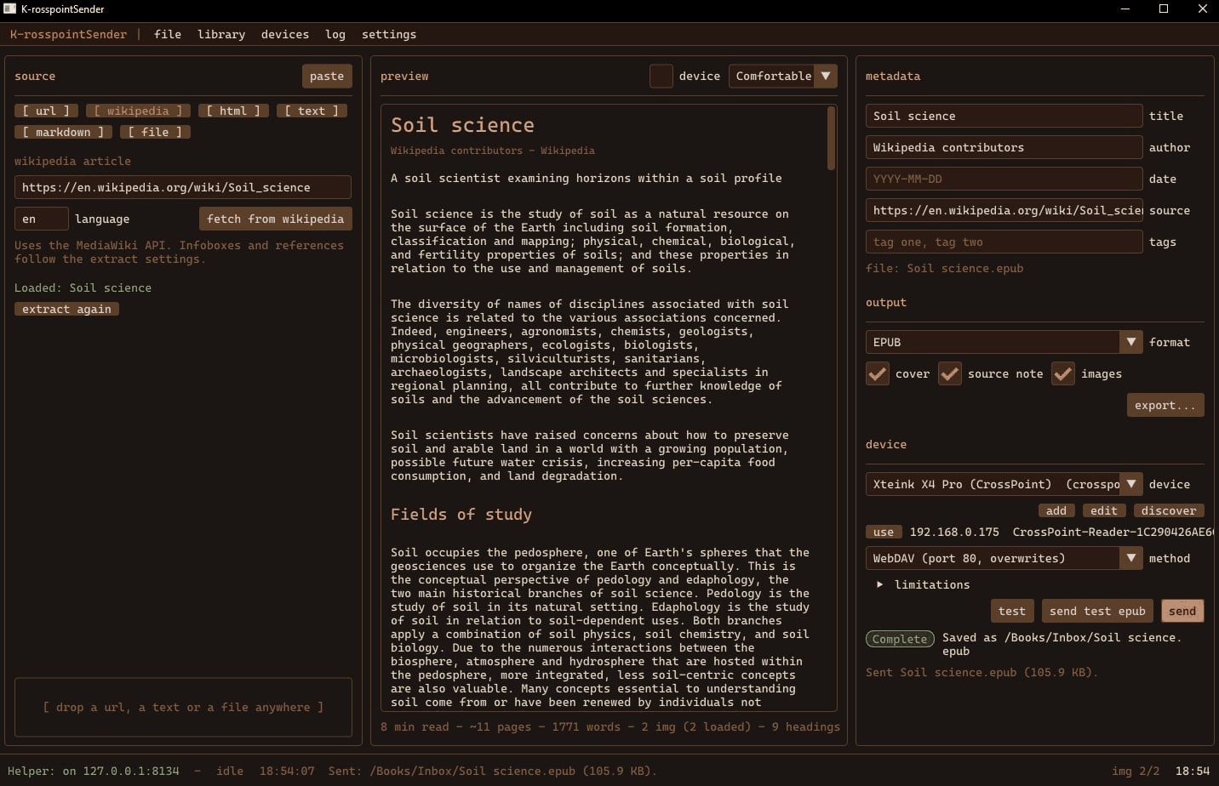Disable the cover checkbox
This screenshot has width=1219, height=786.
(878, 373)
